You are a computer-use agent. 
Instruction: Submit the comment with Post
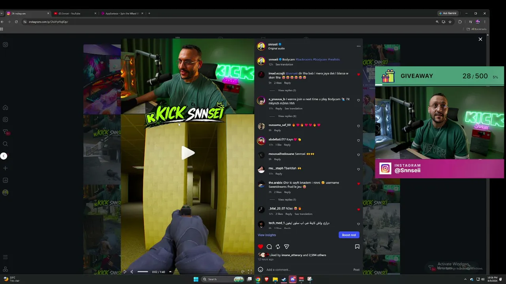point(357,270)
